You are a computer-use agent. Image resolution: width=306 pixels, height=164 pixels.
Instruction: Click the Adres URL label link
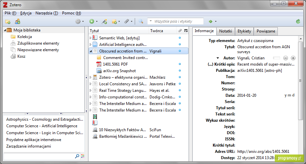point(225,151)
